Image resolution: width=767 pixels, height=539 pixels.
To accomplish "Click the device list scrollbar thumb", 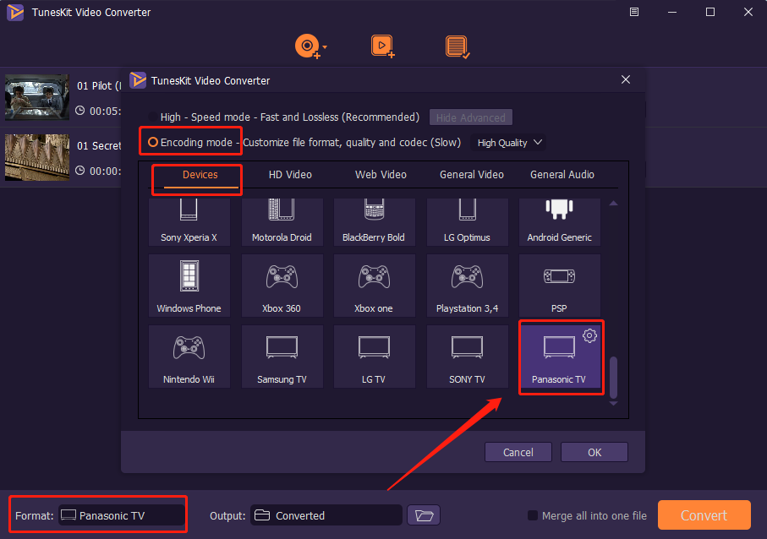I will pyautogui.click(x=613, y=378).
